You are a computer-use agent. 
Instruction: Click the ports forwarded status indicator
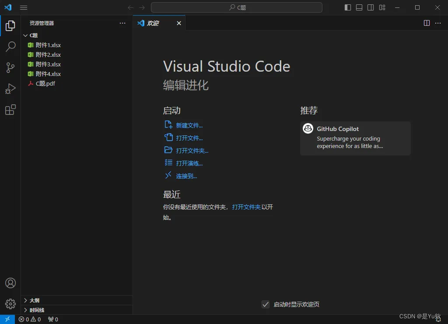pos(53,320)
